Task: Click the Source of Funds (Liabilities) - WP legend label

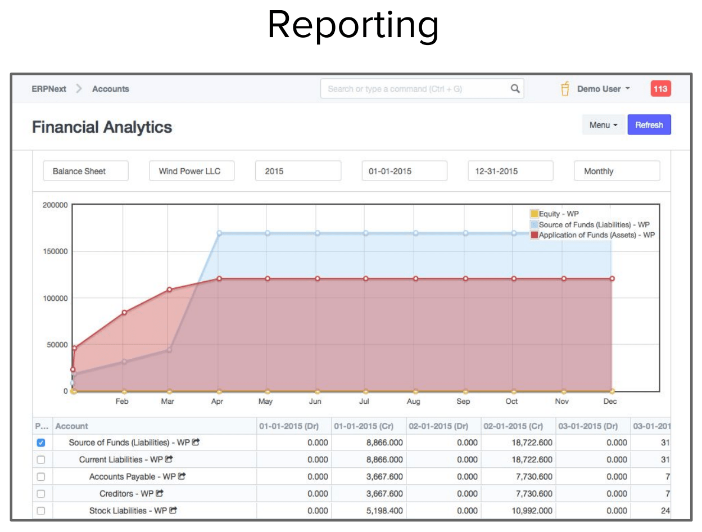Action: [594, 224]
